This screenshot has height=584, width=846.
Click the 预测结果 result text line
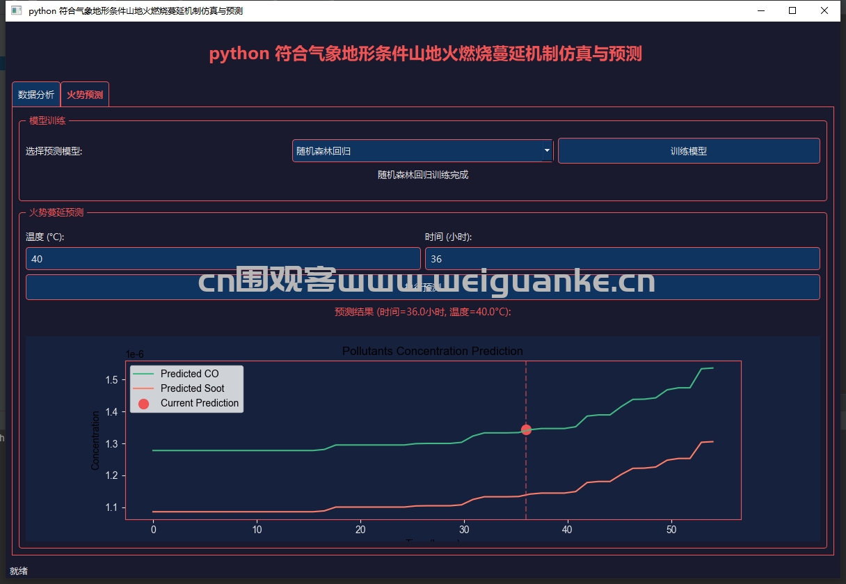(x=422, y=313)
